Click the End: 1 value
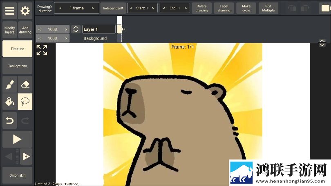This screenshot has height=186, width=331. [x=175, y=8]
